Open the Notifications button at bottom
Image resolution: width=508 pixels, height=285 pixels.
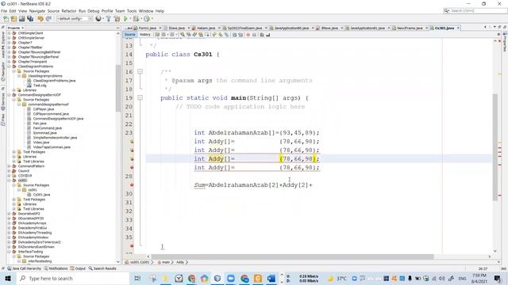point(56,268)
